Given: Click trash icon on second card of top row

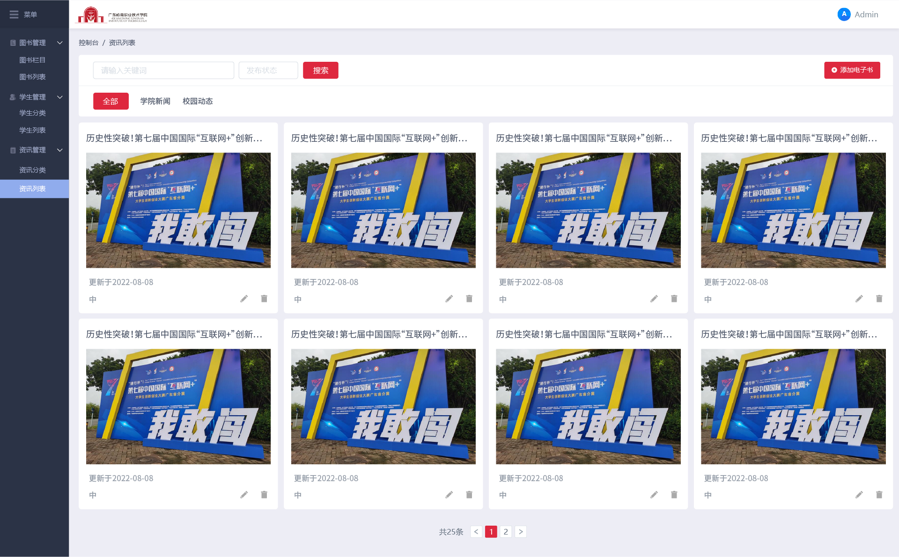Looking at the screenshot, I should point(469,299).
